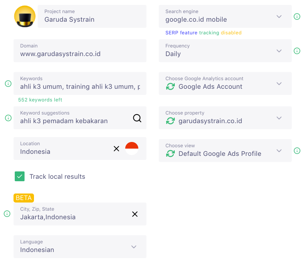Image resolution: width=302 pixels, height=261 pixels.
Task: Click the Project name input field
Action: (x=92, y=16)
